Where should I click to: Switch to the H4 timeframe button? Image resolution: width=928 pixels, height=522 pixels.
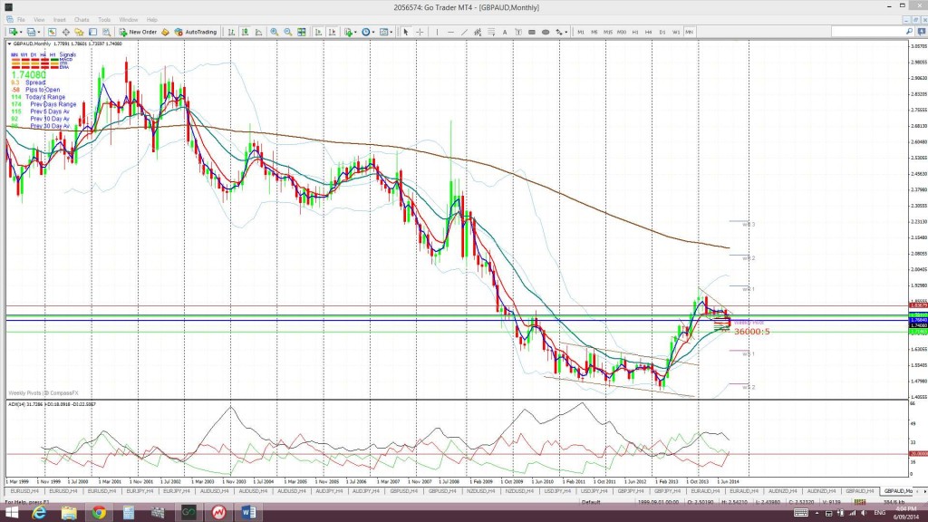649,32
